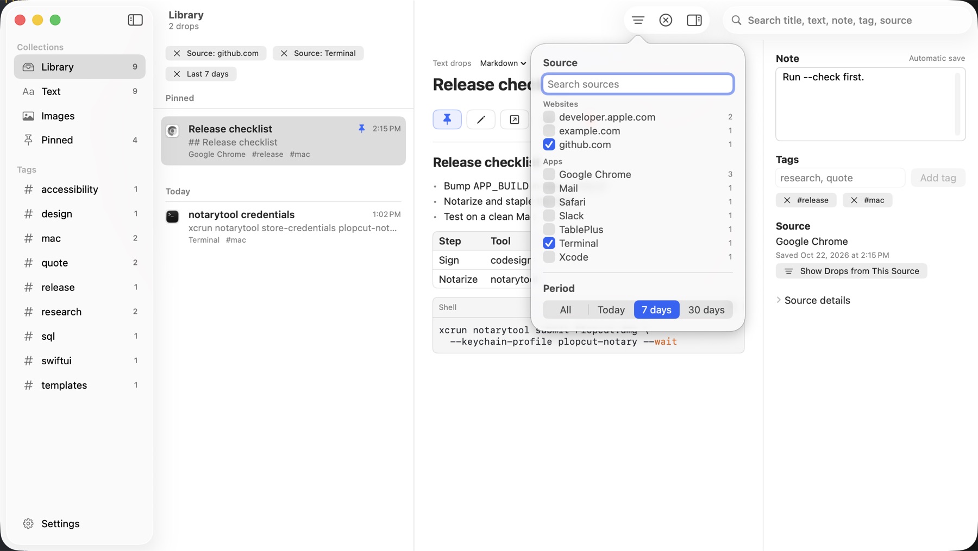
Task: Select the 30 days period segment
Action: pos(706,309)
